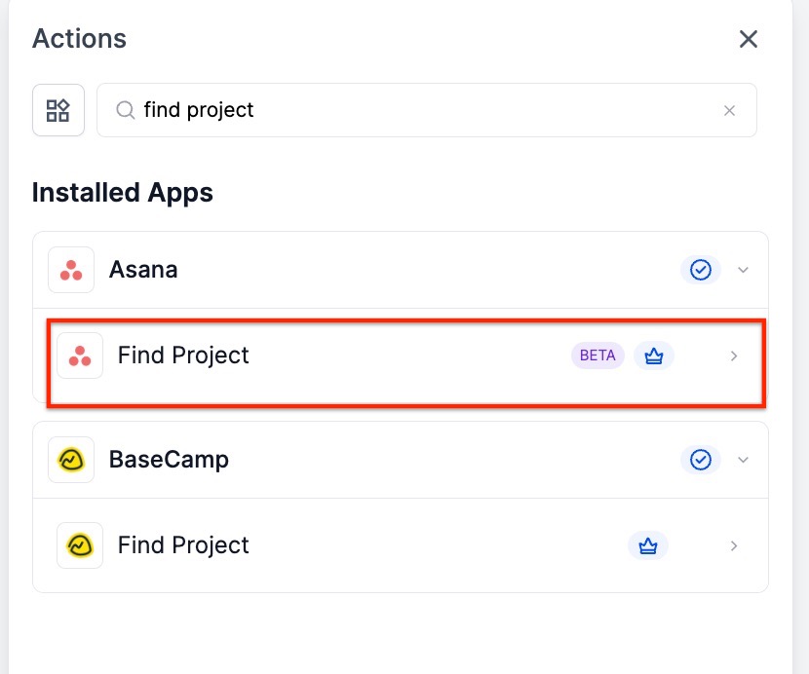Click the Asana app logo icon
The height and width of the screenshot is (674, 809).
(x=71, y=270)
